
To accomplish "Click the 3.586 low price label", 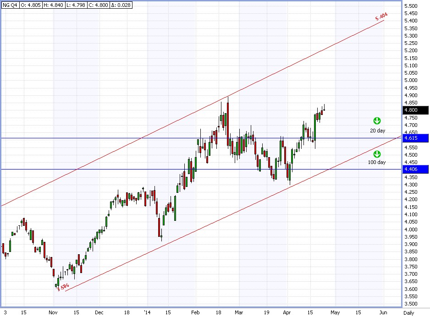I will [63, 287].
